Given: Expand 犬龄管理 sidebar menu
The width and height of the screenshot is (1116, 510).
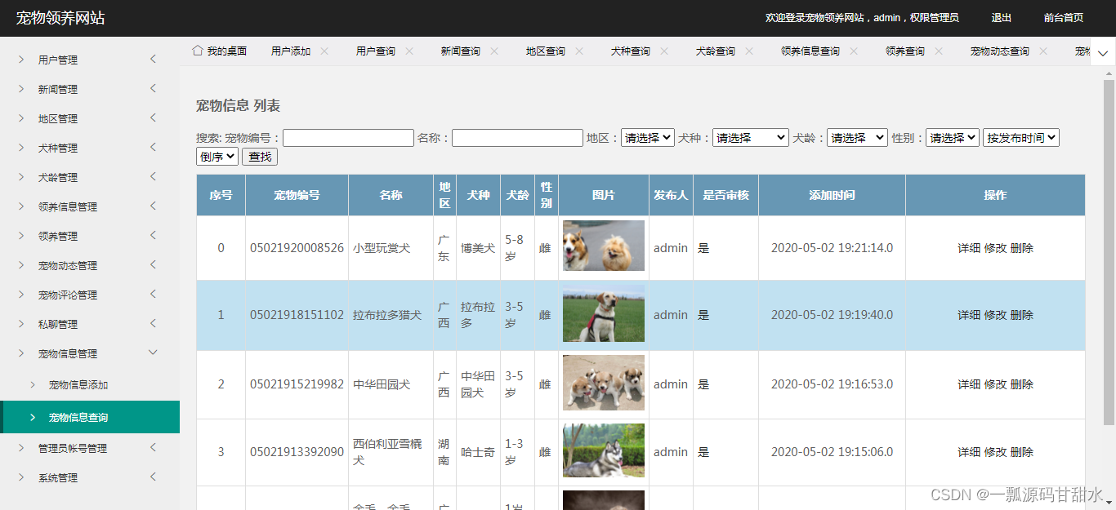Looking at the screenshot, I should 90,177.
